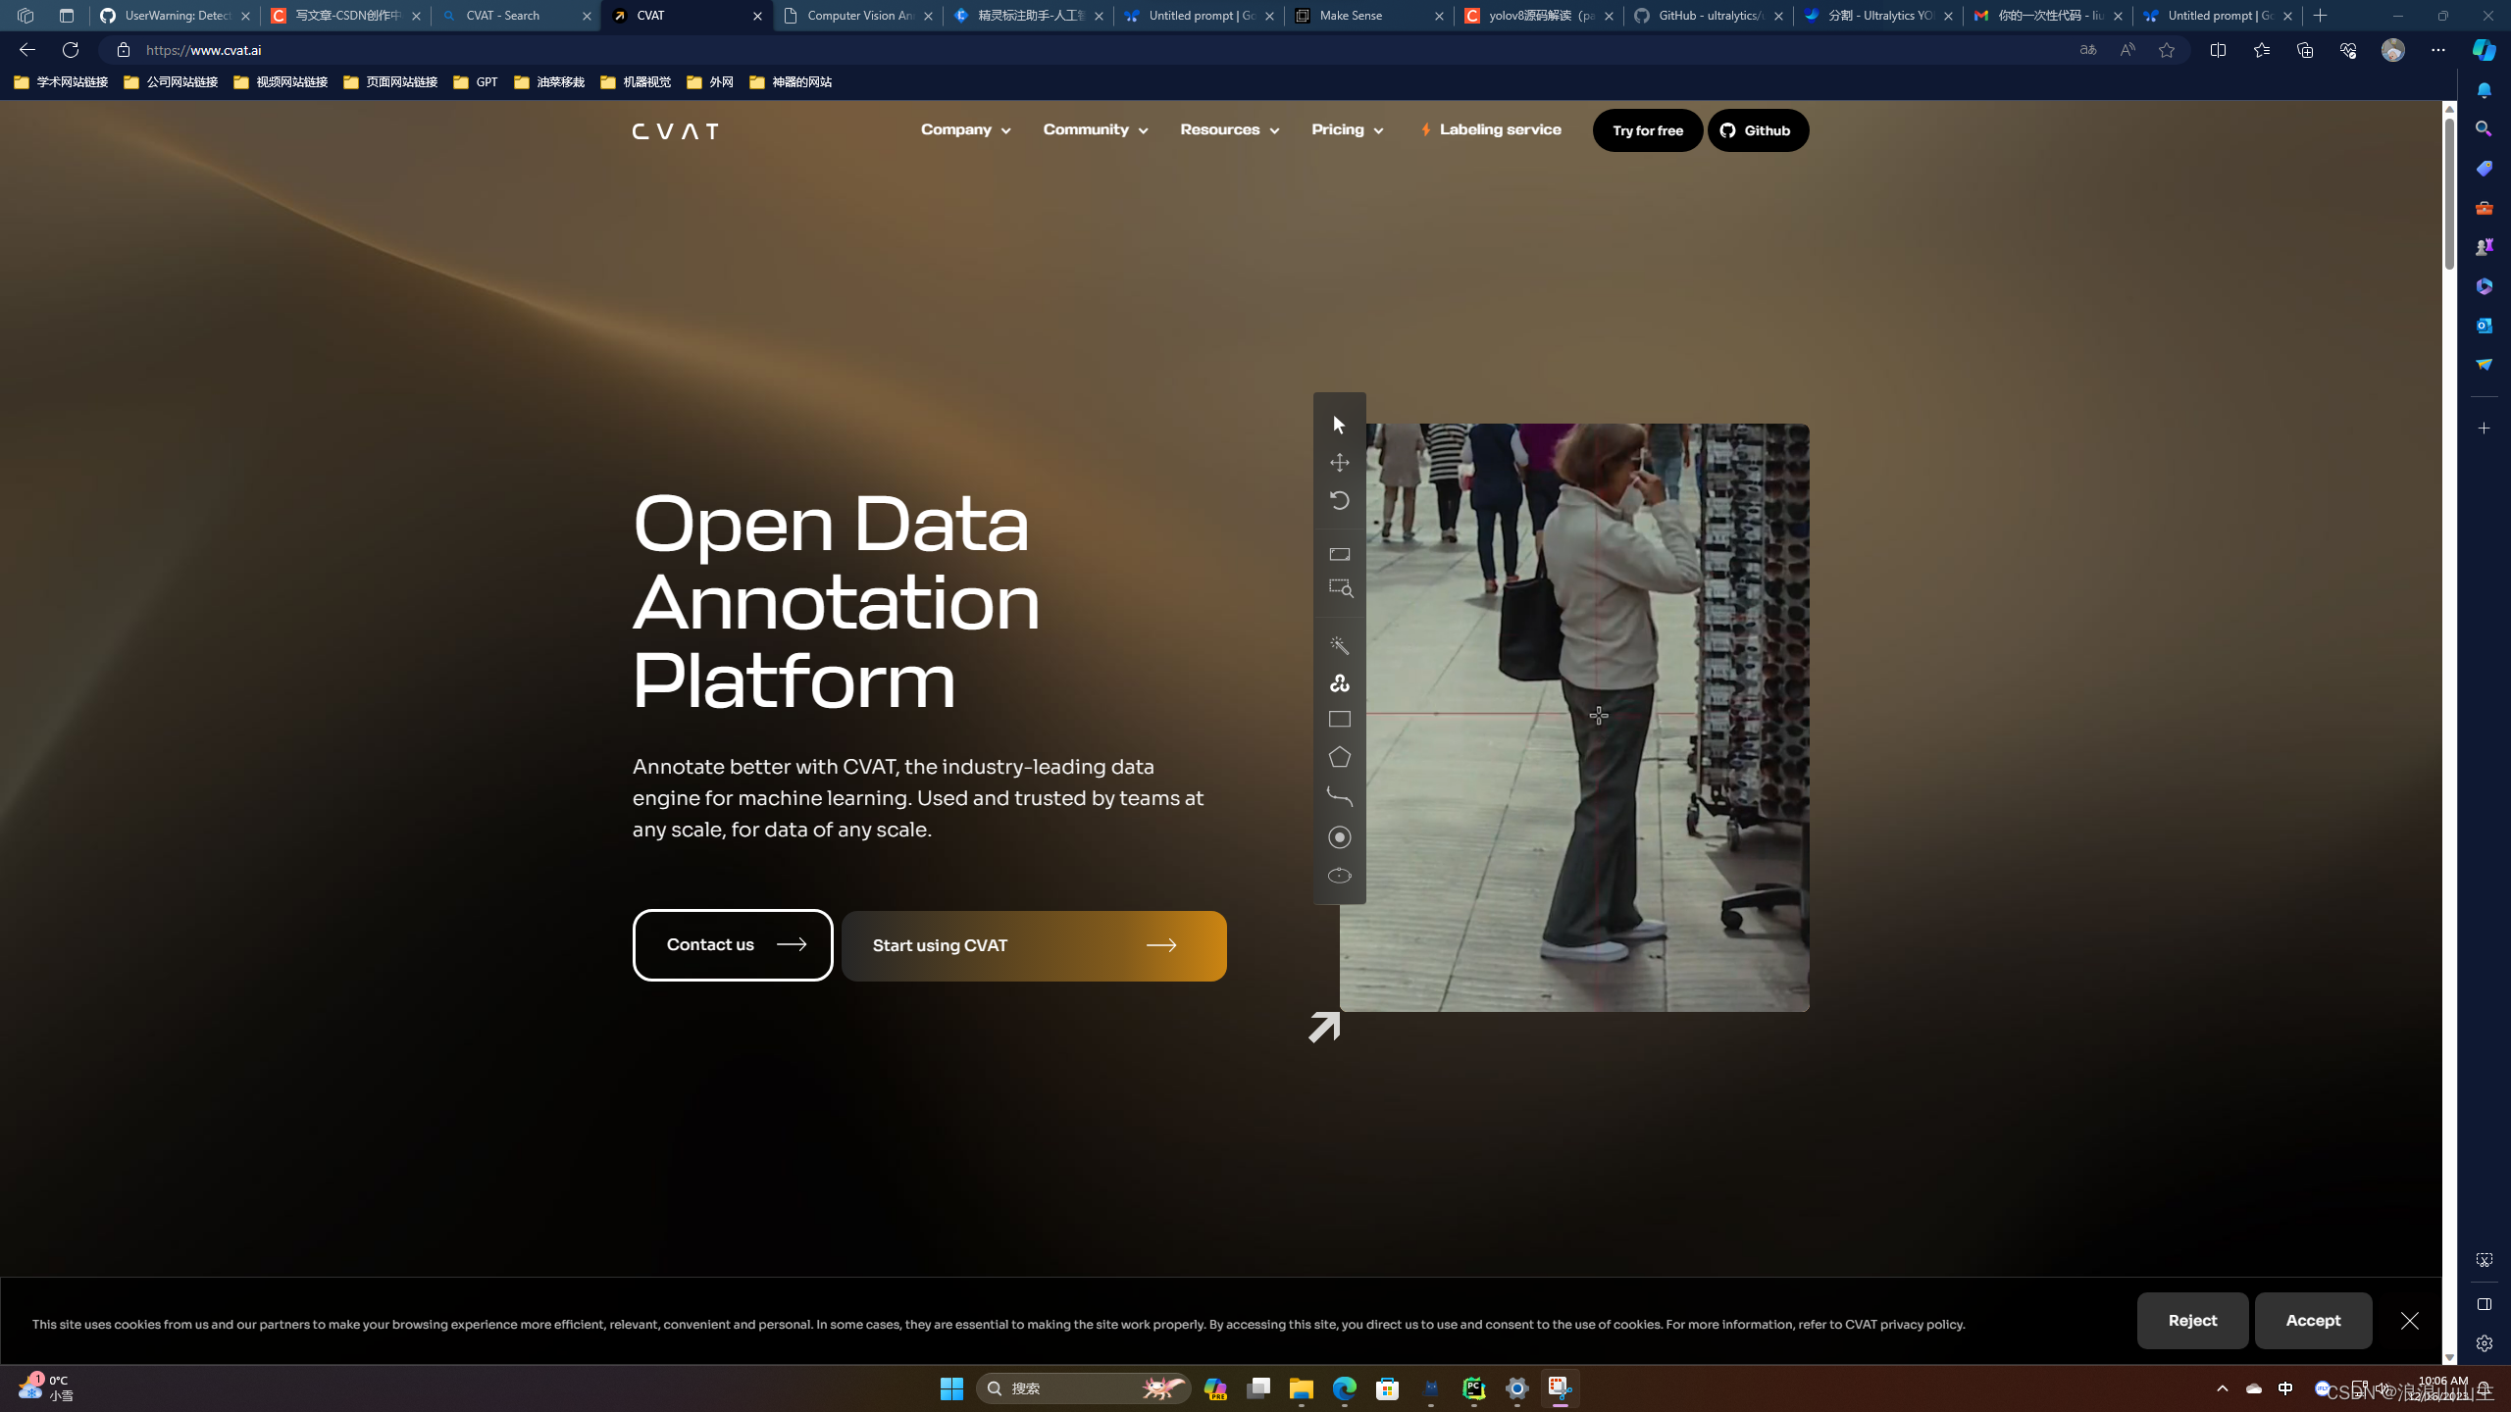Click the CVAT logo
Image resolution: width=2511 pixels, height=1412 pixels.
point(675,130)
